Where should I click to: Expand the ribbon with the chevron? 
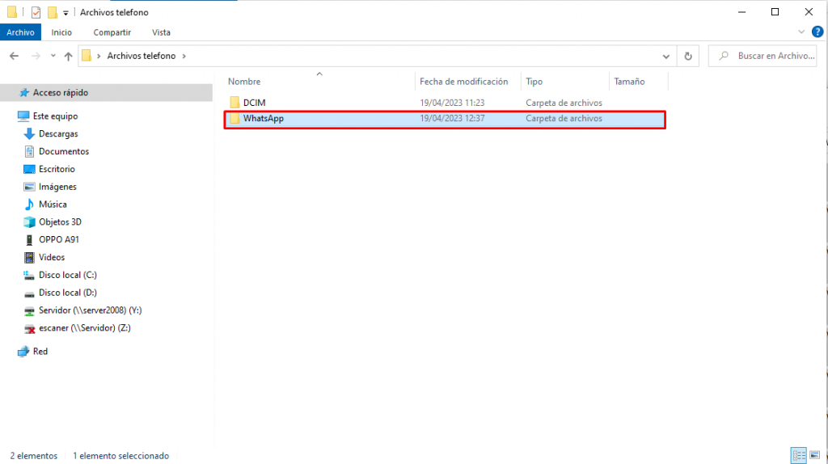pos(802,32)
